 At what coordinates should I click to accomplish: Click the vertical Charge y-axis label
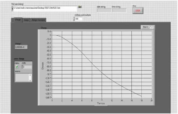(x=43, y=66)
